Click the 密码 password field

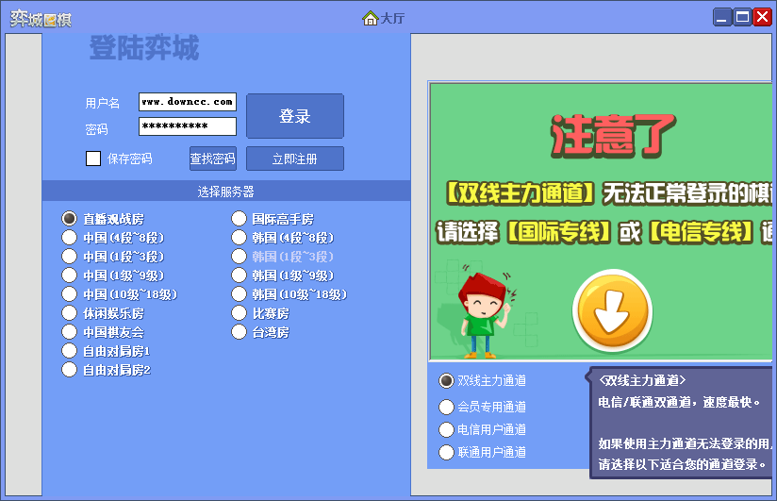tap(187, 126)
